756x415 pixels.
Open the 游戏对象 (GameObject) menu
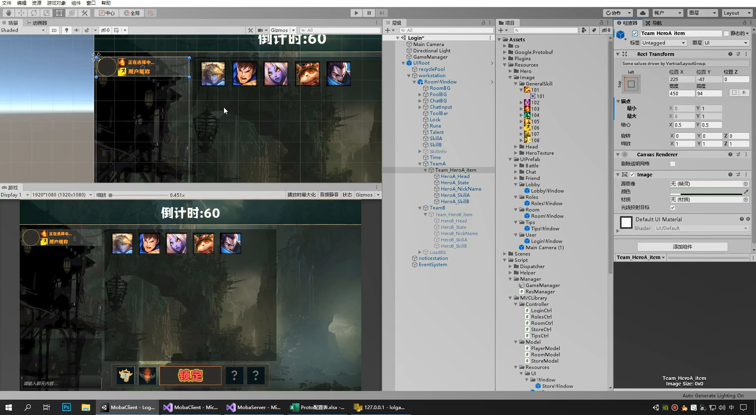[56, 3]
